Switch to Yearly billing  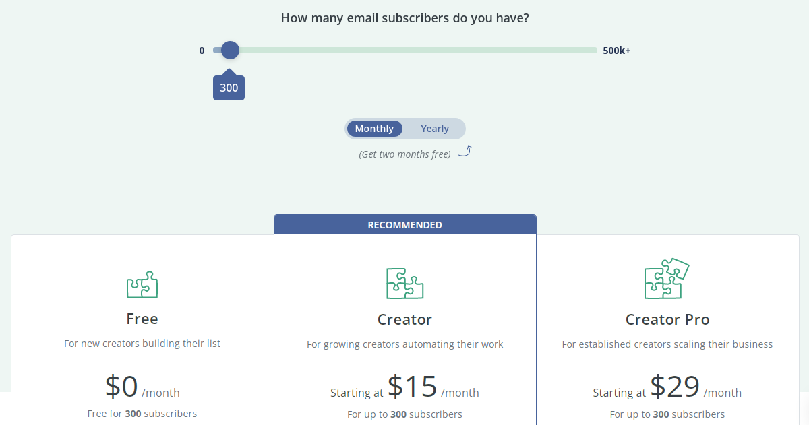pyautogui.click(x=435, y=129)
